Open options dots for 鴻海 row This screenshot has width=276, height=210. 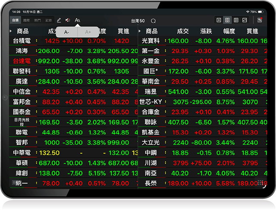coord(36,51)
